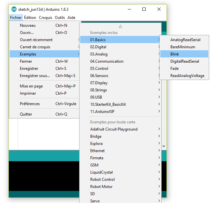Maximize the Arduino window

144,9
